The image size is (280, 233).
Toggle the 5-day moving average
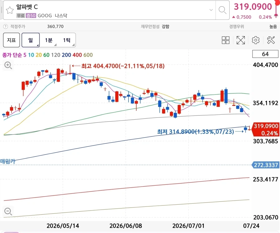(25, 55)
